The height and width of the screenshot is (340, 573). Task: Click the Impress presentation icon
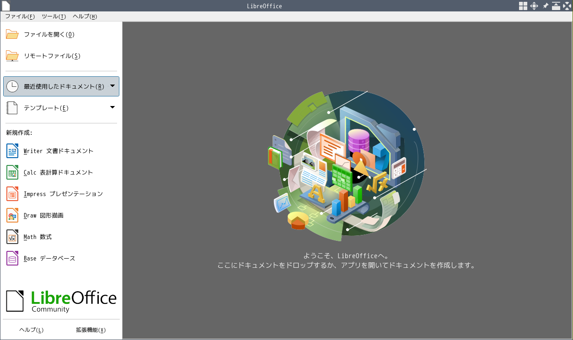[x=12, y=194]
